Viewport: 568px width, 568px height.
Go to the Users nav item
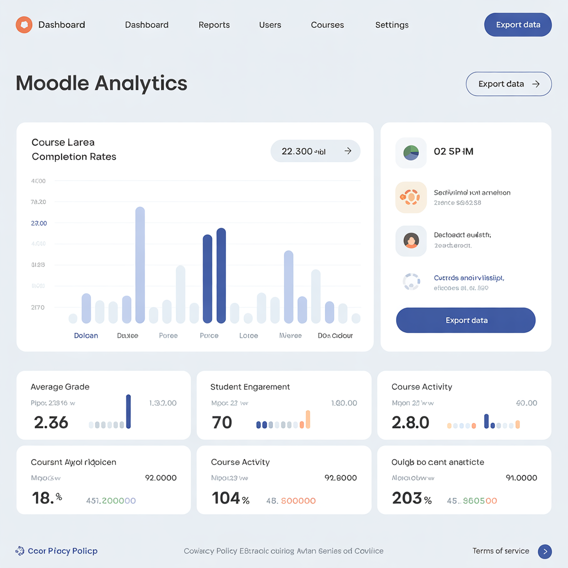coord(270,25)
